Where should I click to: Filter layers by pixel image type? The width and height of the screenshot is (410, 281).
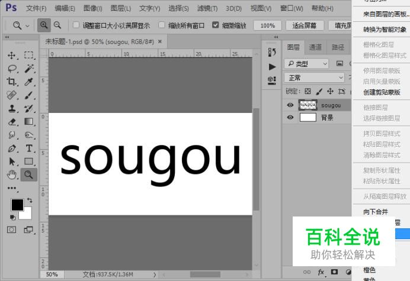(x=339, y=63)
